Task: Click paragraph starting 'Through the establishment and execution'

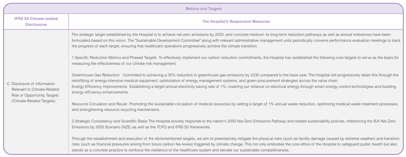Action: 235,144
